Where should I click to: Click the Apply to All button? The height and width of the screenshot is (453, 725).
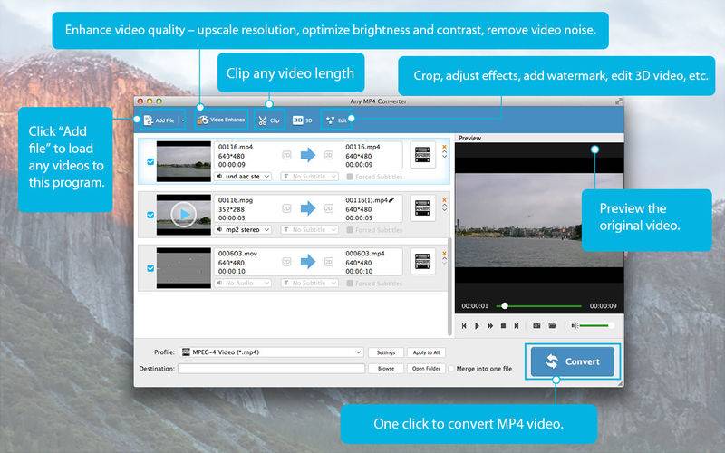click(x=425, y=352)
